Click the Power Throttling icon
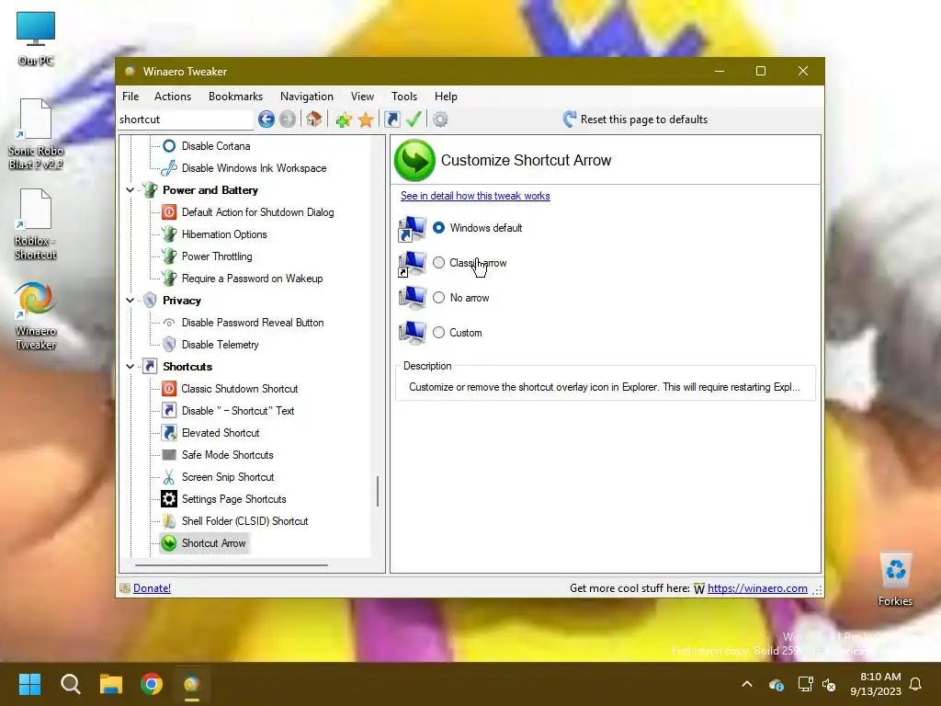The image size is (941, 706). (169, 256)
